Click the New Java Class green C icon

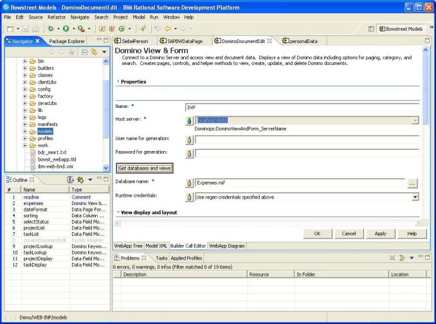(122, 29)
